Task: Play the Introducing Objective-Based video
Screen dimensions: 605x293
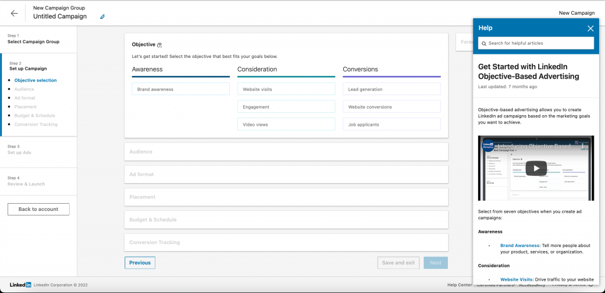Action: (536, 168)
